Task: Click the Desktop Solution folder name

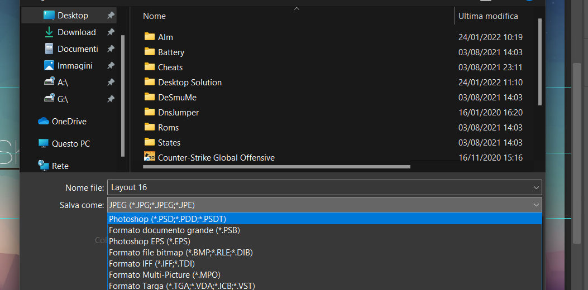Action: [x=190, y=82]
